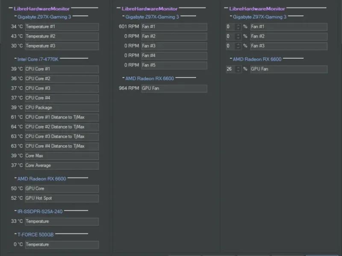Click the 964 RPM GPU fan reading

pos(129,88)
